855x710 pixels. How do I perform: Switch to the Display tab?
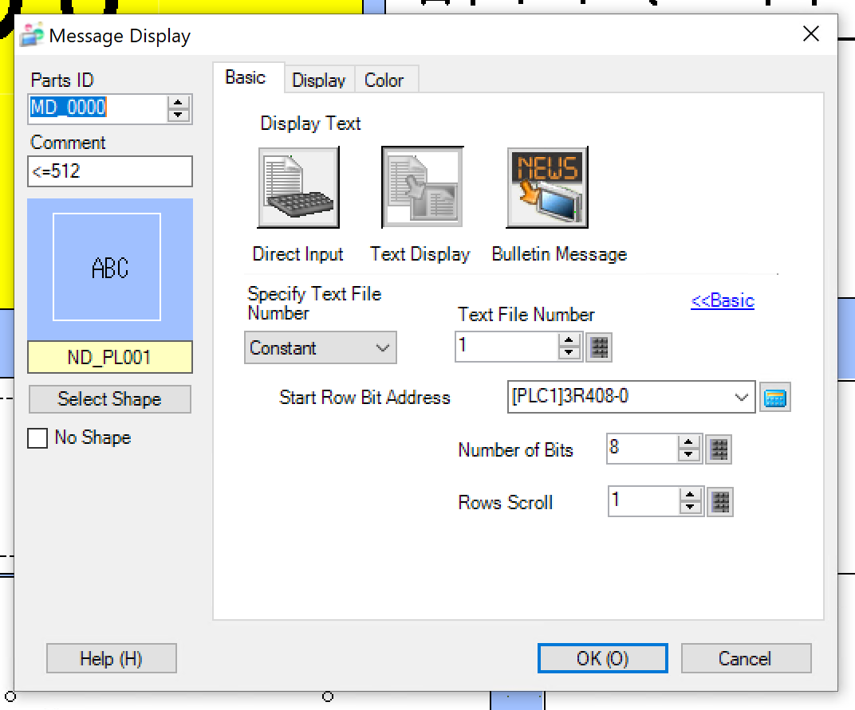(x=318, y=80)
